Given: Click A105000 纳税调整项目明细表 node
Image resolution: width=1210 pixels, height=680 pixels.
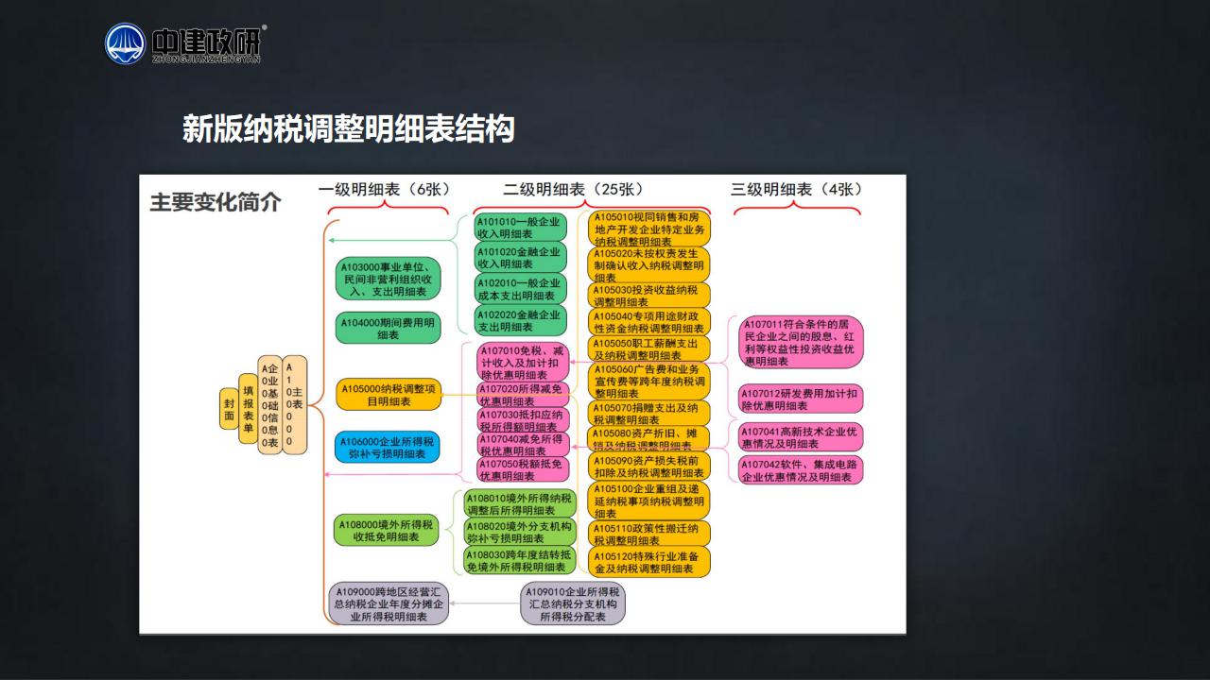Looking at the screenshot, I should pos(389,394).
